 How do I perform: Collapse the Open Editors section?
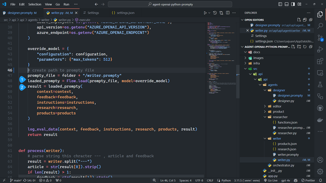tap(242, 20)
